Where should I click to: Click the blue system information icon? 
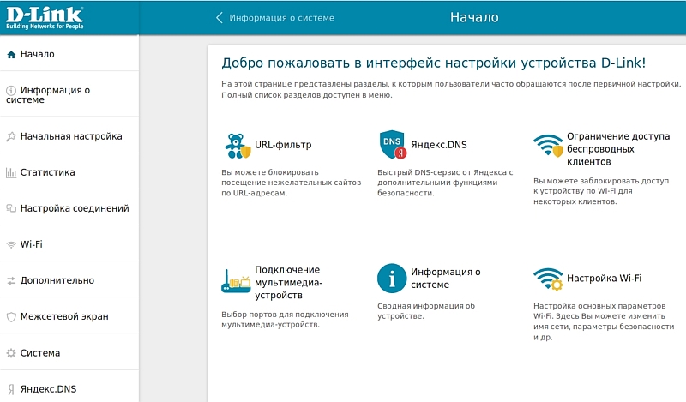tap(392, 279)
